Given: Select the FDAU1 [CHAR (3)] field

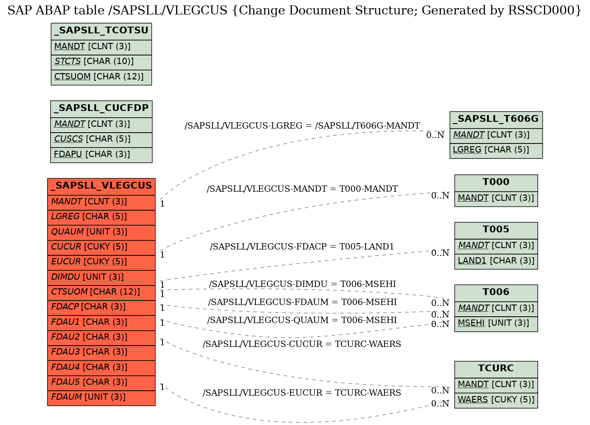Looking at the screenshot, I should tap(101, 323).
